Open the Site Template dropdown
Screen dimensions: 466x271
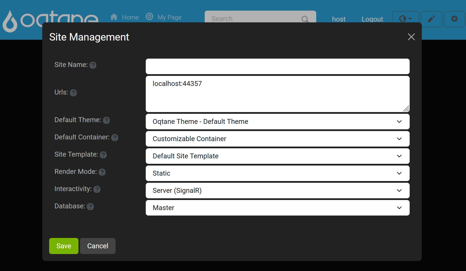tap(277, 156)
